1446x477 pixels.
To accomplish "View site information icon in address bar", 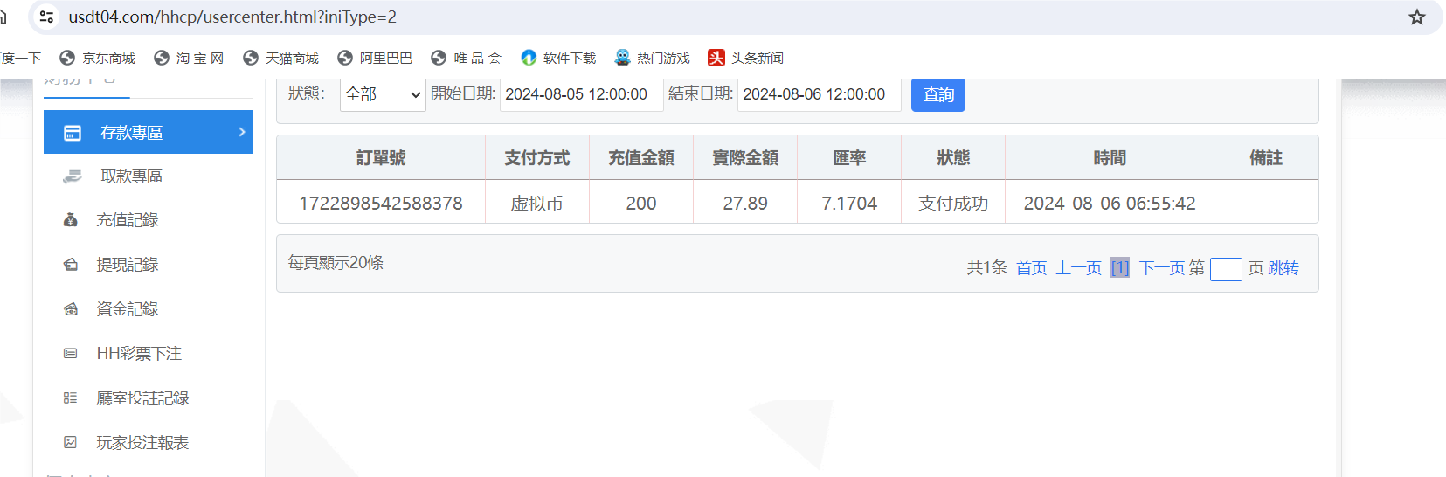I will [x=47, y=17].
